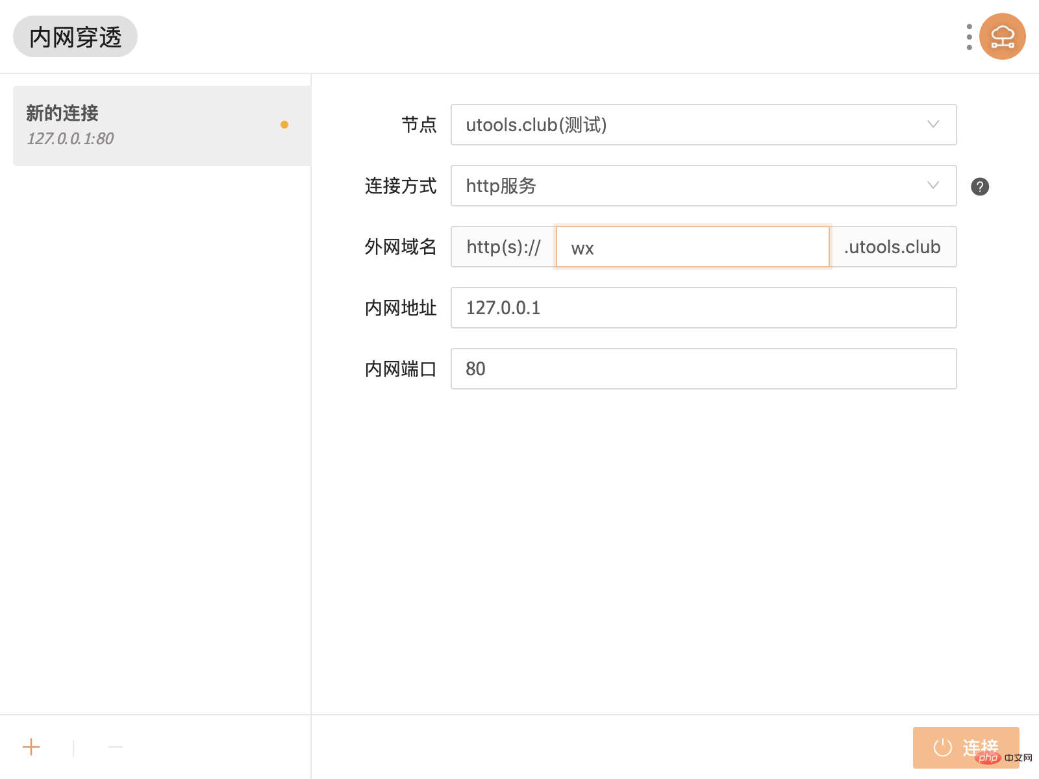Image resolution: width=1039 pixels, height=779 pixels.
Task: Click the orange status dot of 新的连接
Action: pyautogui.click(x=284, y=125)
